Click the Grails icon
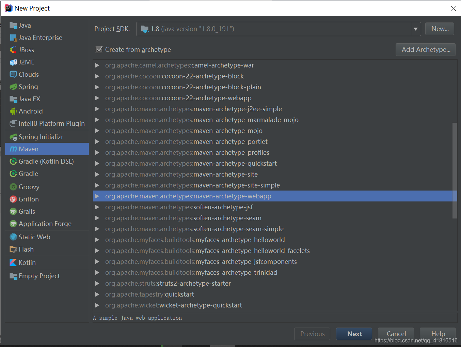Viewport: 461px width, 347px height. (13, 211)
